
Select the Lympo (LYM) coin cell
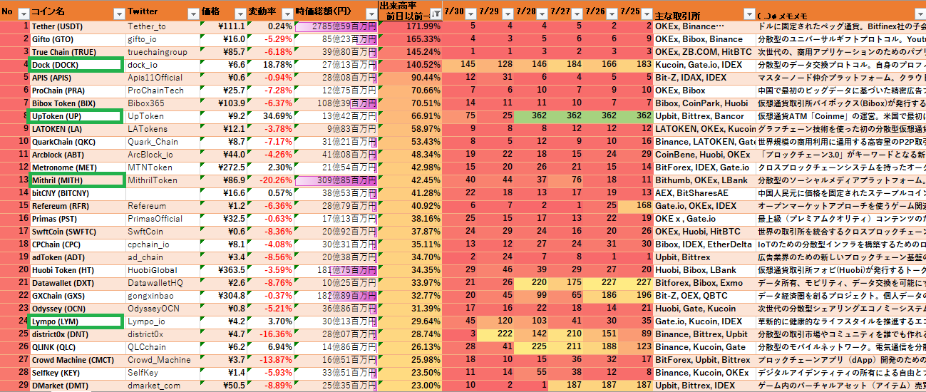(75, 321)
